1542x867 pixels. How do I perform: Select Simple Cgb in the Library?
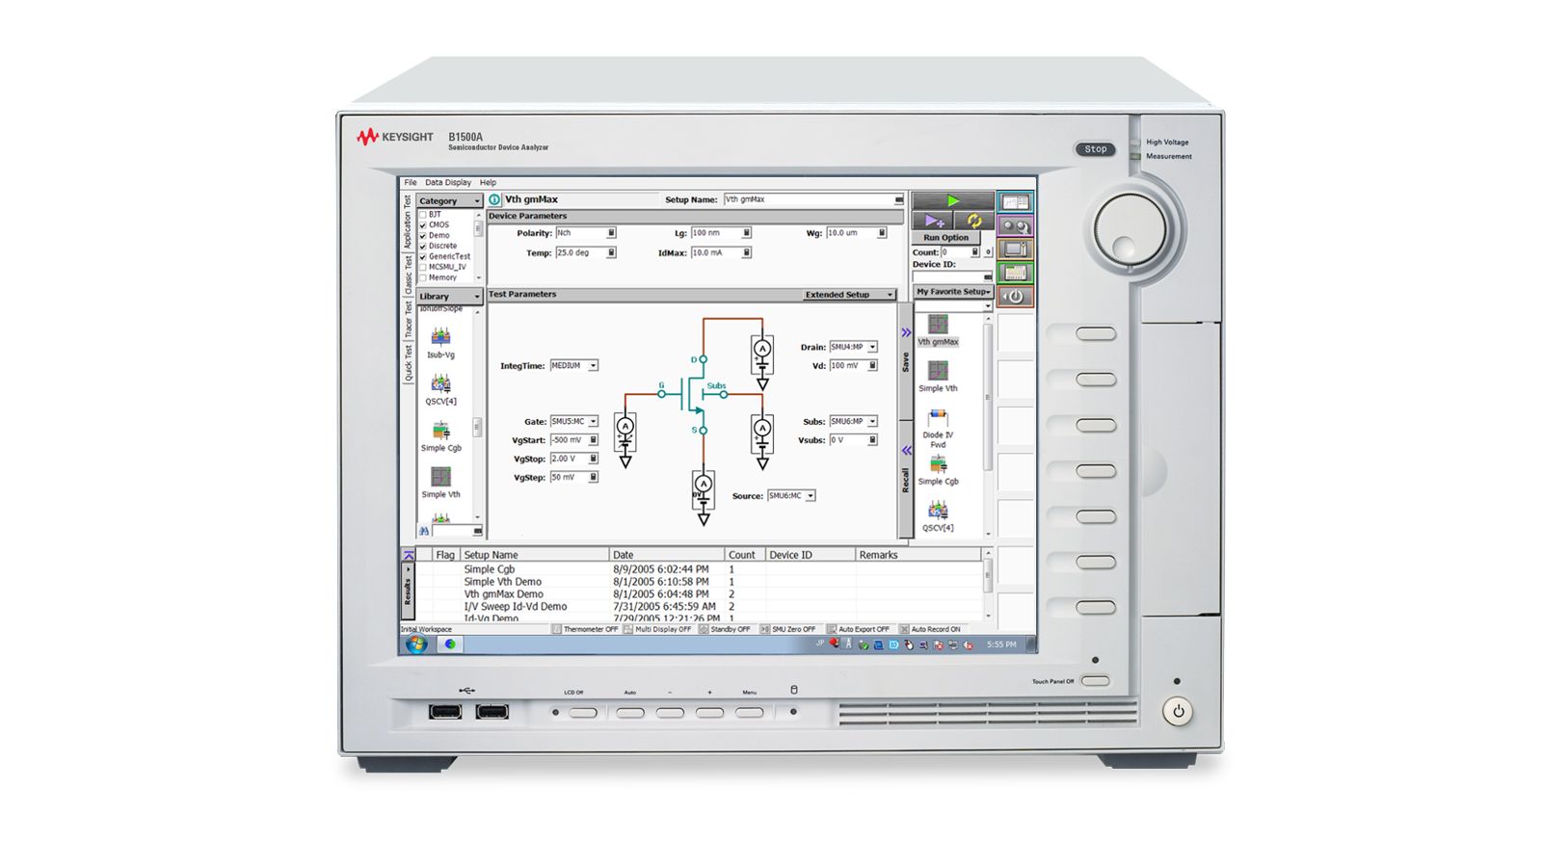pos(440,435)
